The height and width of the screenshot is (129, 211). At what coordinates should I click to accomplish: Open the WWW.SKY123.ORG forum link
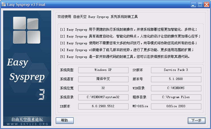click(27, 124)
